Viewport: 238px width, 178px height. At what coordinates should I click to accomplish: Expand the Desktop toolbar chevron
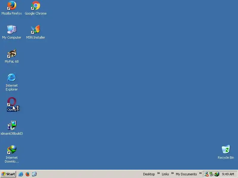point(159,173)
